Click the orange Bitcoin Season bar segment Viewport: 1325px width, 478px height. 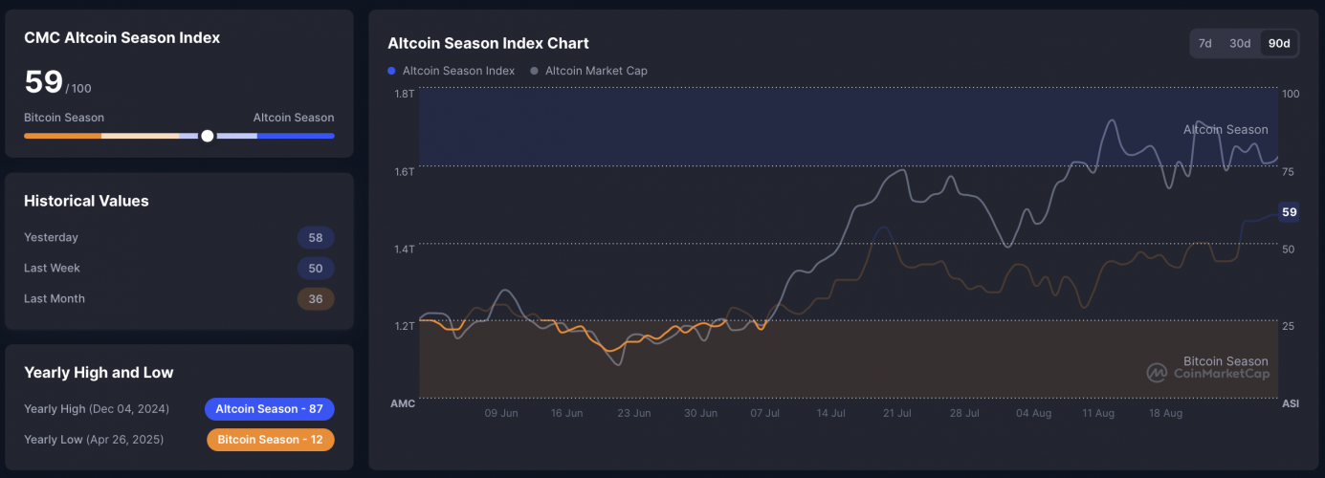62,136
